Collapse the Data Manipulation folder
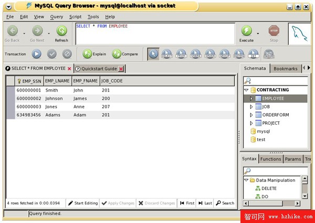 pos(246,180)
